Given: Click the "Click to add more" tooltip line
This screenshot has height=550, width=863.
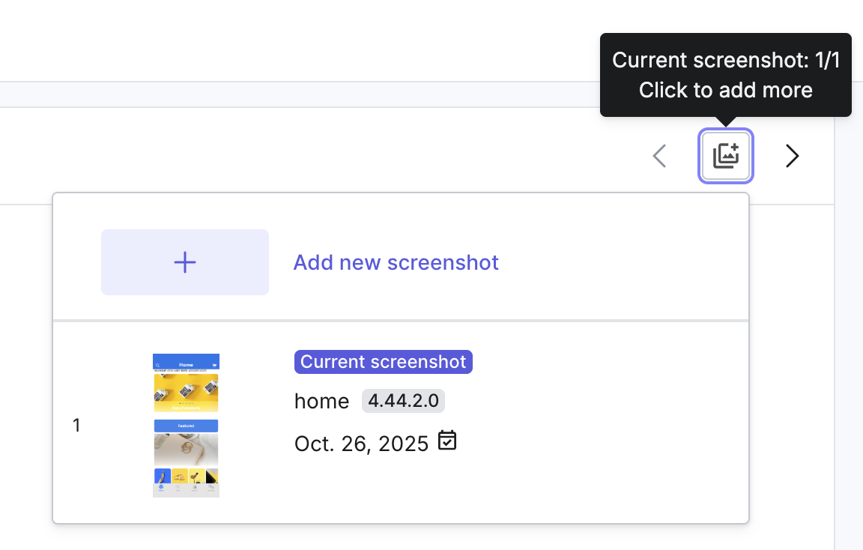Looking at the screenshot, I should point(725,91).
